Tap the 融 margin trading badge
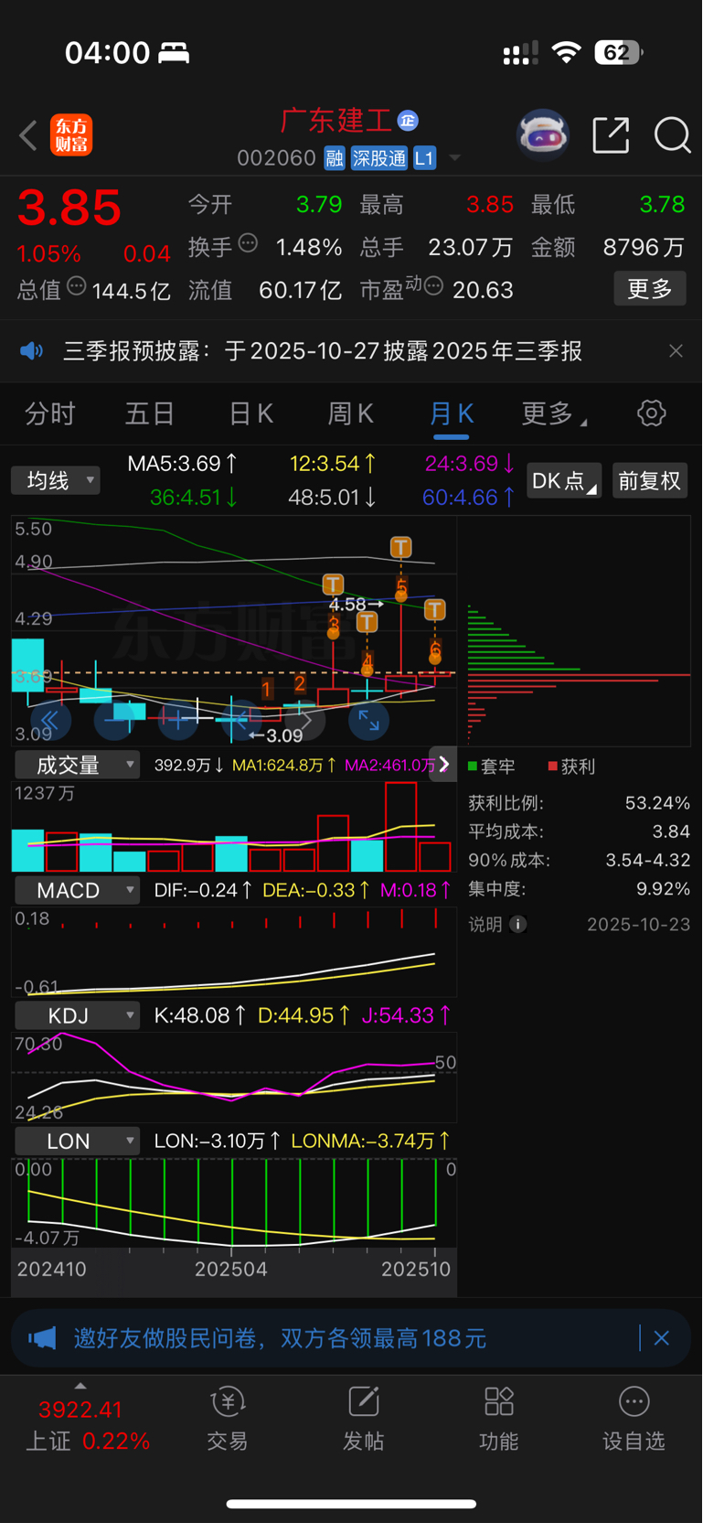The height and width of the screenshot is (1523, 703). (335, 158)
